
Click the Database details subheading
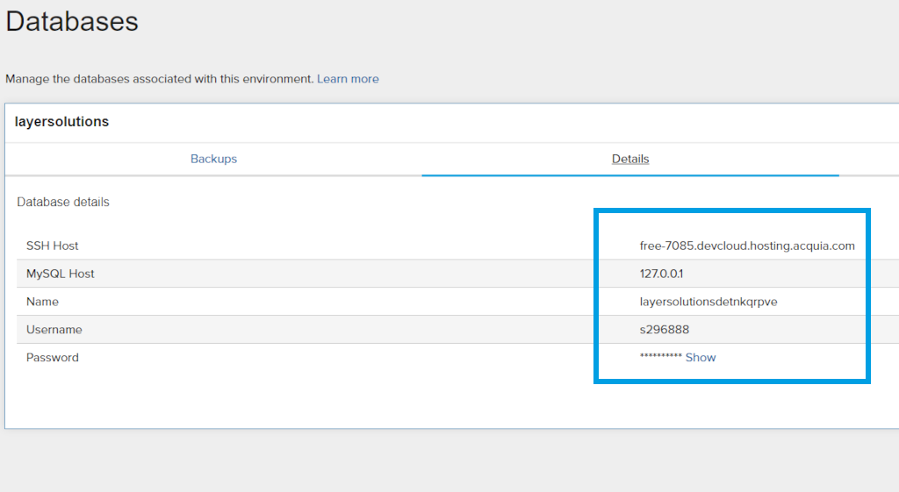63,202
